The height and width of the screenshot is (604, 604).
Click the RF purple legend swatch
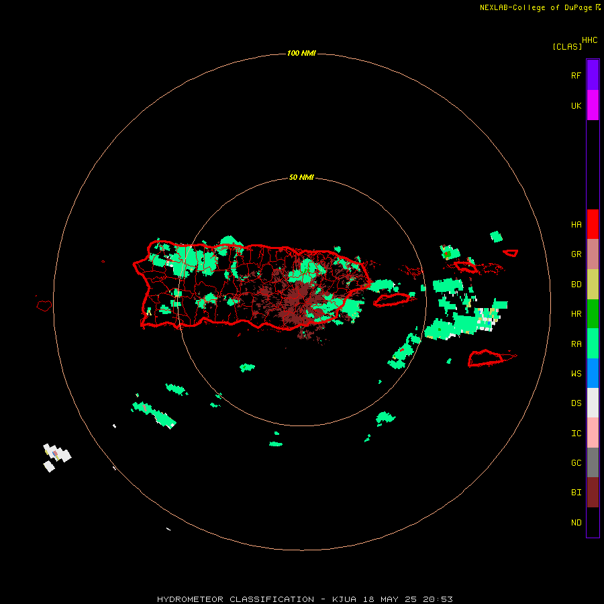593,74
